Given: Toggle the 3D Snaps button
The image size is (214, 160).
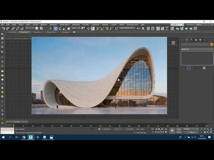Looking at the screenshot, I should 97,28.
